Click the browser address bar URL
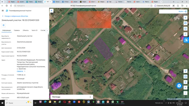The height and width of the screenshot is (106, 189). (21, 6)
